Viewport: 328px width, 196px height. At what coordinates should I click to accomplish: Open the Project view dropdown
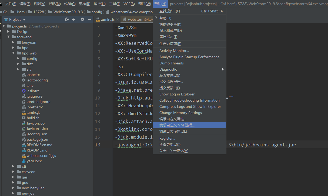(24, 19)
